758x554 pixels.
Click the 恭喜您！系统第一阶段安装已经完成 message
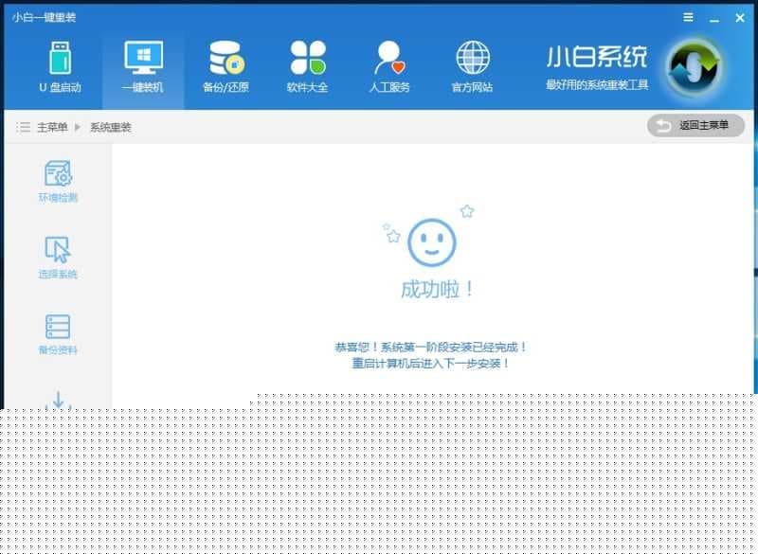pos(430,347)
